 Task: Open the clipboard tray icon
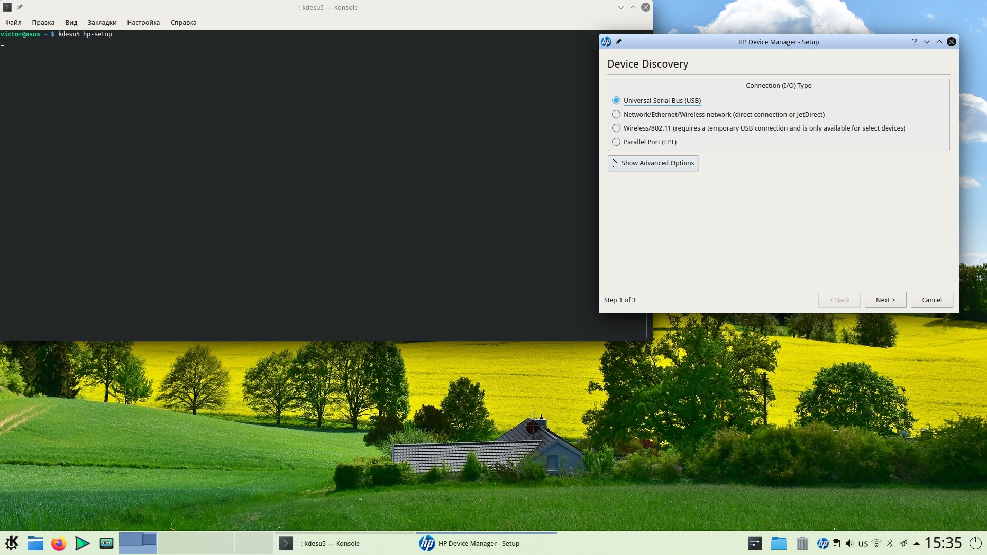836,543
